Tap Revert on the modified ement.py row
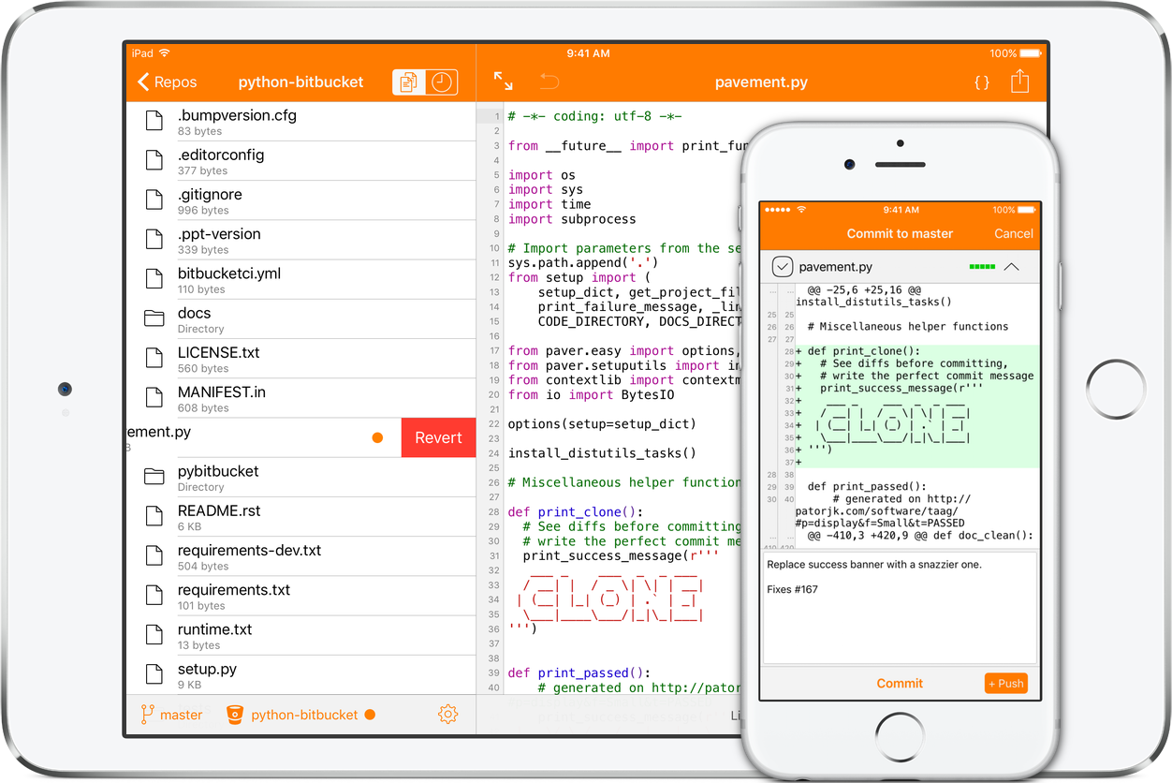This screenshot has width=1172, height=783. pyautogui.click(x=438, y=437)
